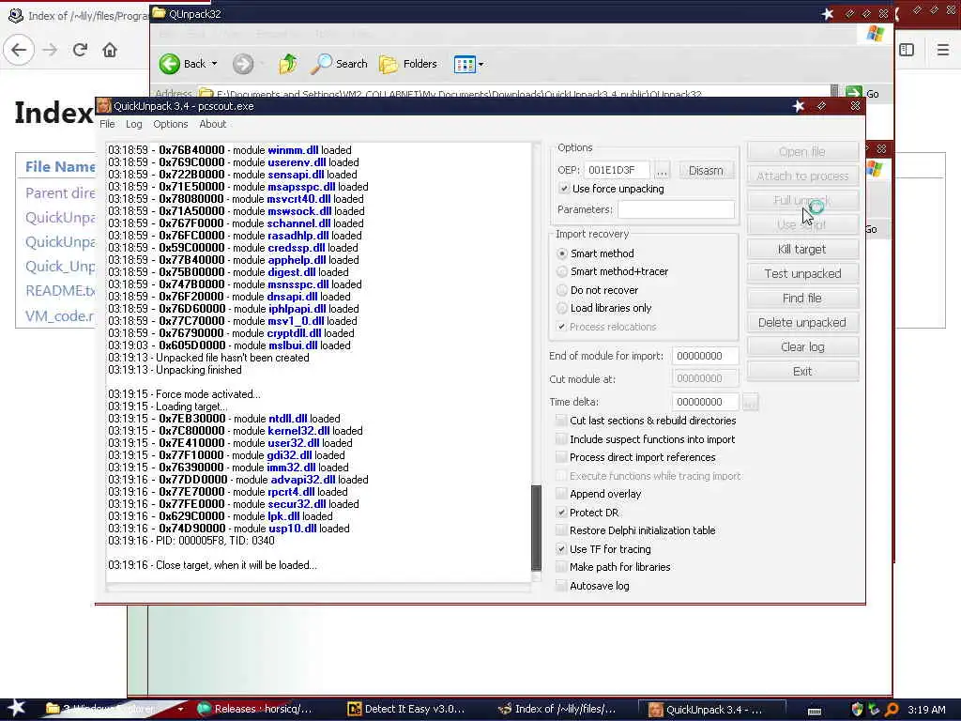
Task: Click the Parameters input field
Action: click(676, 209)
